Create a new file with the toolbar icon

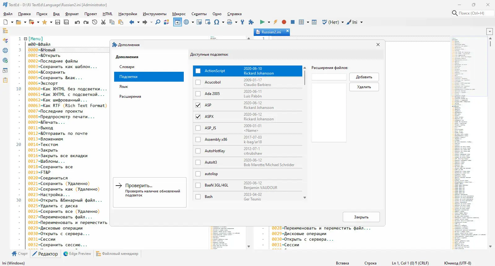[6, 22]
